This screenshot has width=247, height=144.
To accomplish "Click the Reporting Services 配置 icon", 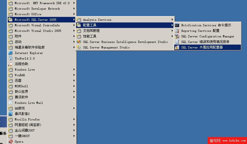I will (x=177, y=31).
